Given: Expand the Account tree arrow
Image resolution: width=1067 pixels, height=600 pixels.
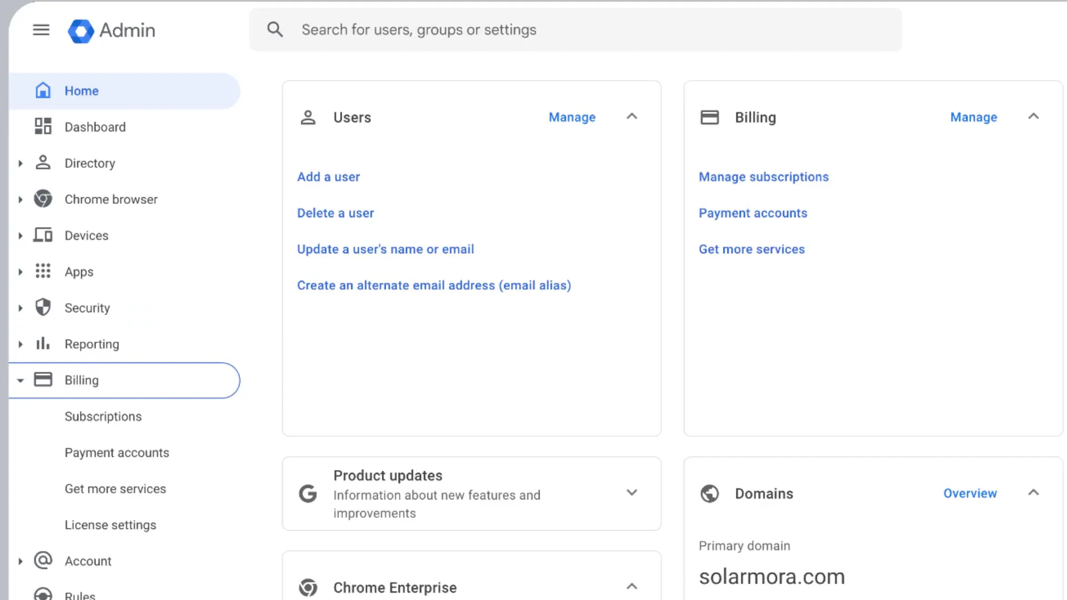Looking at the screenshot, I should coord(21,561).
